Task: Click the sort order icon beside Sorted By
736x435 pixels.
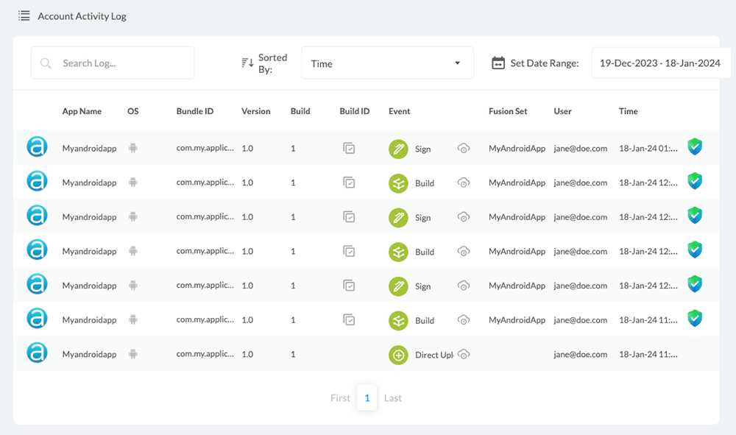Action: [248, 63]
